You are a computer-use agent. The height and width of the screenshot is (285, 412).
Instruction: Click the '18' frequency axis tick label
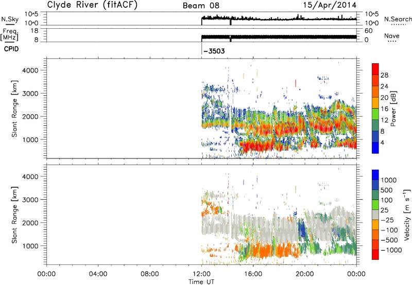coord(35,31)
